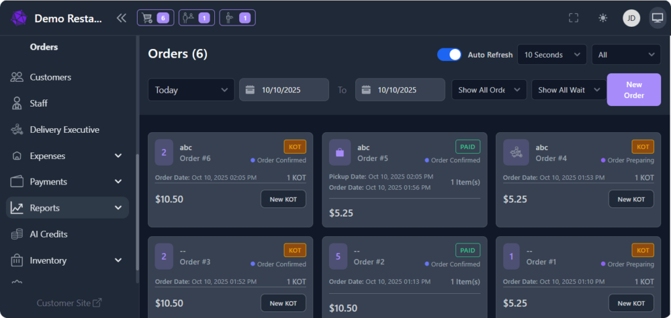Toggle the Auto Refresh switch
Viewport: 671px width, 318px height.
(450, 55)
